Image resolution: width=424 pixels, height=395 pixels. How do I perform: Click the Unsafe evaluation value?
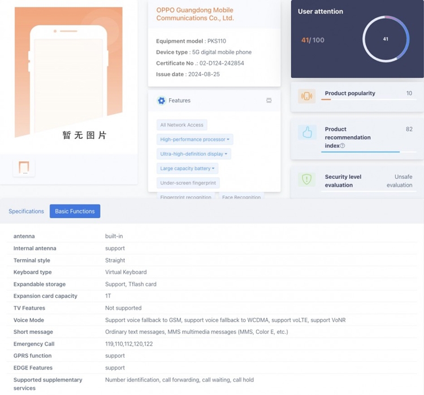pos(399,181)
